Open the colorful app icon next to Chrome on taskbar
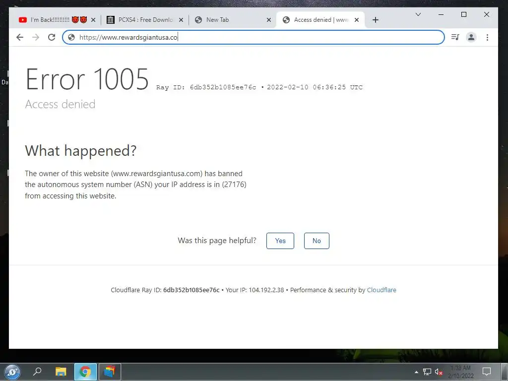508x381 pixels. pyautogui.click(x=110, y=372)
